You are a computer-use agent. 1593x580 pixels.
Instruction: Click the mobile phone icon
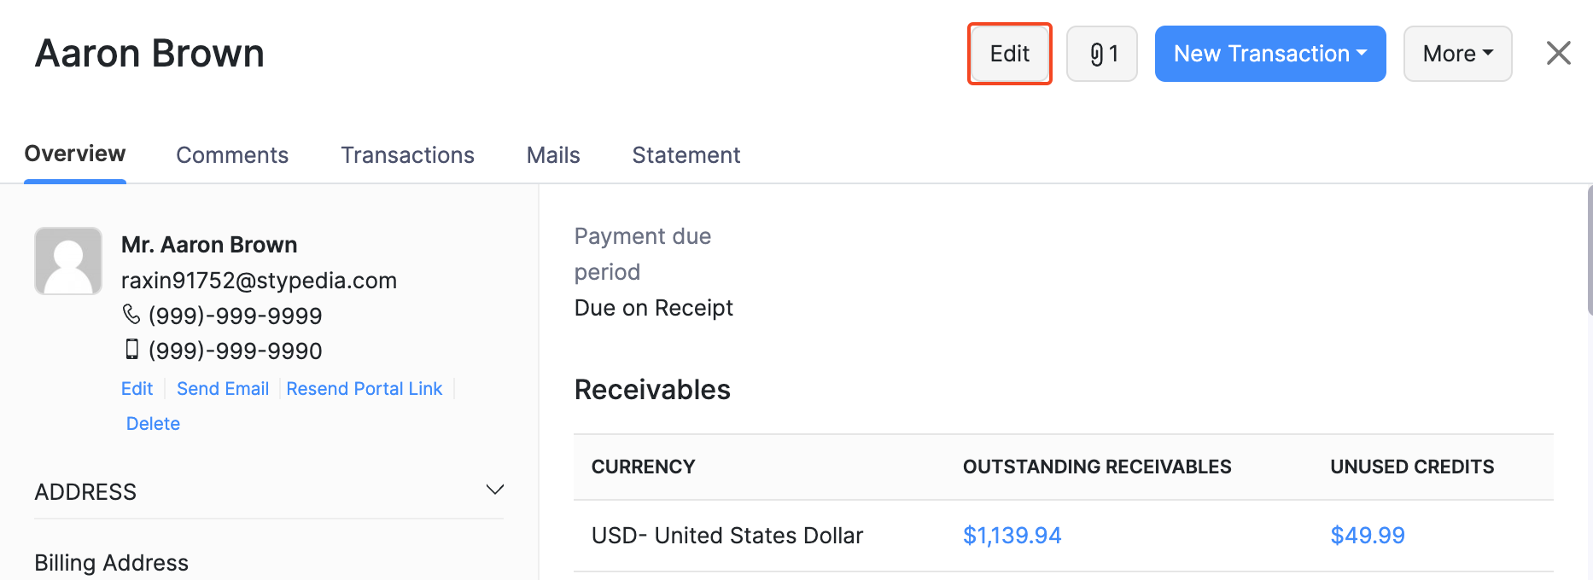click(132, 350)
